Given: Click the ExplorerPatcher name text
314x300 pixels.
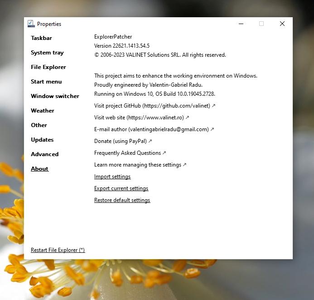Looking at the screenshot, I should (113, 37).
